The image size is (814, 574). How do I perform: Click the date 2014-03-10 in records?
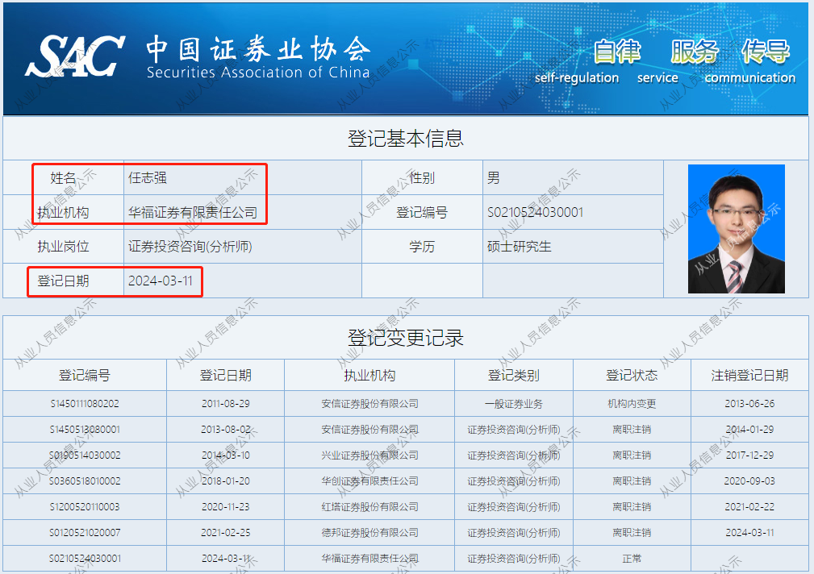coord(225,455)
